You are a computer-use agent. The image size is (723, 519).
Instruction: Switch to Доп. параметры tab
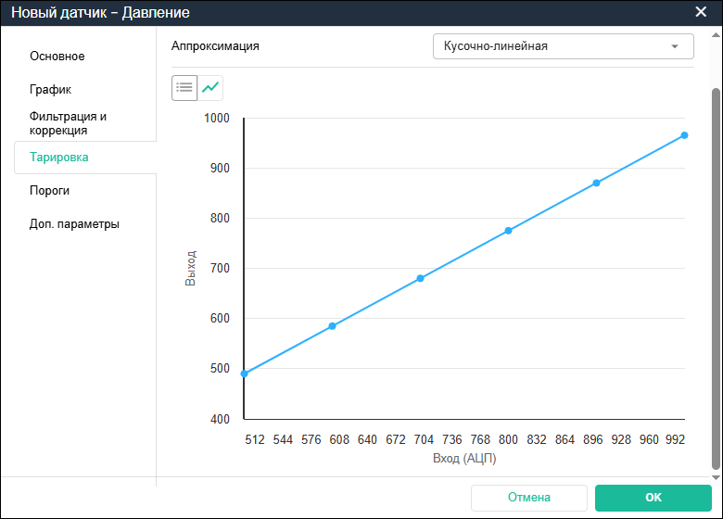(74, 224)
